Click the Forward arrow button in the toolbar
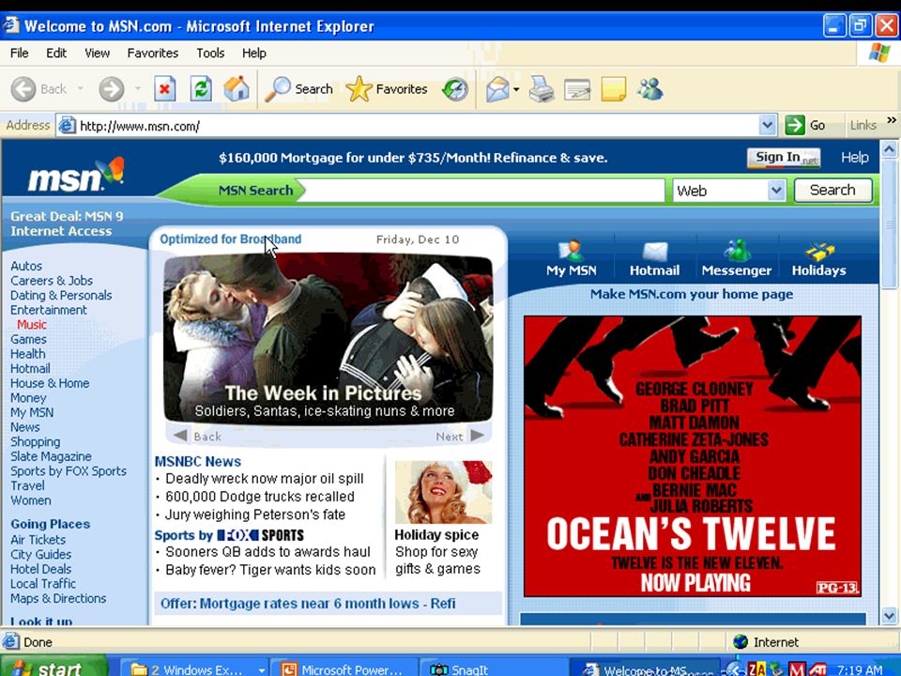 point(112,89)
